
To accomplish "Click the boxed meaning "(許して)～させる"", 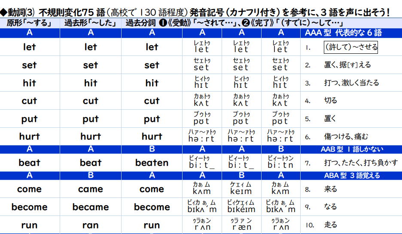I will click(350, 47).
